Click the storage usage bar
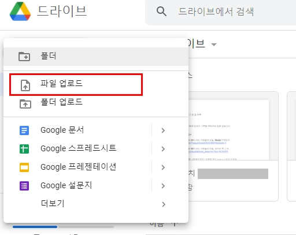296x235 pixels. tap(63, 227)
